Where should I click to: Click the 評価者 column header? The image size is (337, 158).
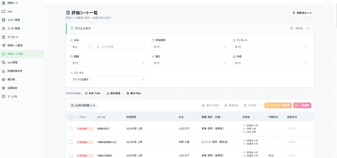[x=246, y=117]
